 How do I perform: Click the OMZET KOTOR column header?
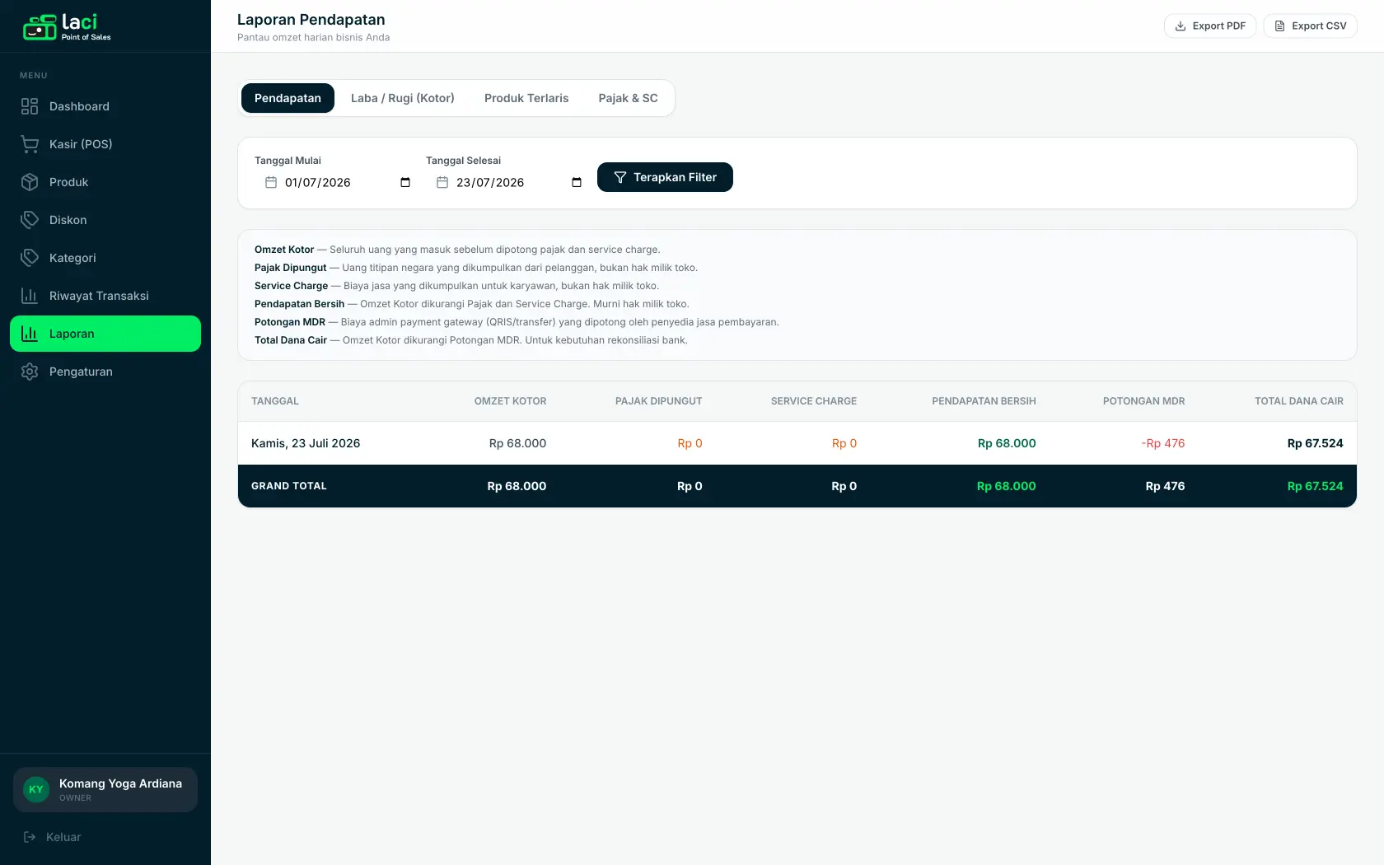[x=510, y=401]
